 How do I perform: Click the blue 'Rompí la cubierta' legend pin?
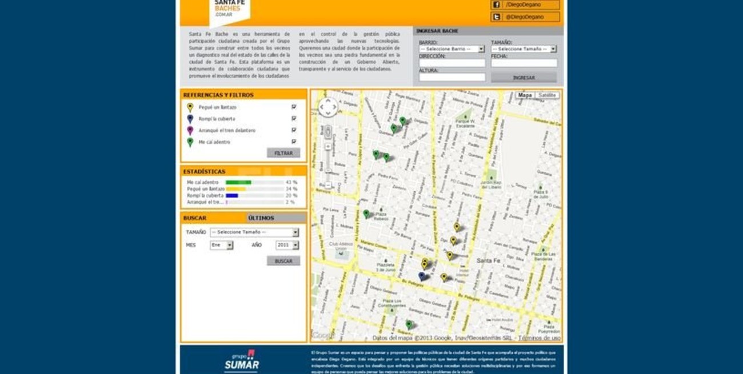tap(190, 119)
